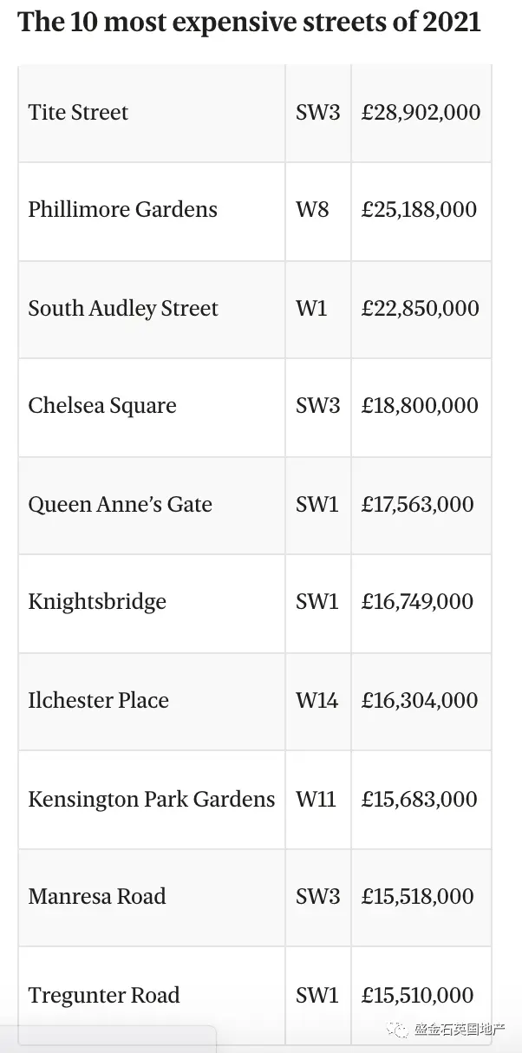Click the W14 postcode cell

pyautogui.click(x=318, y=701)
